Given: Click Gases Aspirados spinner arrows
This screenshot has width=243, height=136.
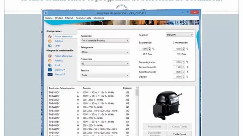Looking at the screenshot, I should pos(183,62).
